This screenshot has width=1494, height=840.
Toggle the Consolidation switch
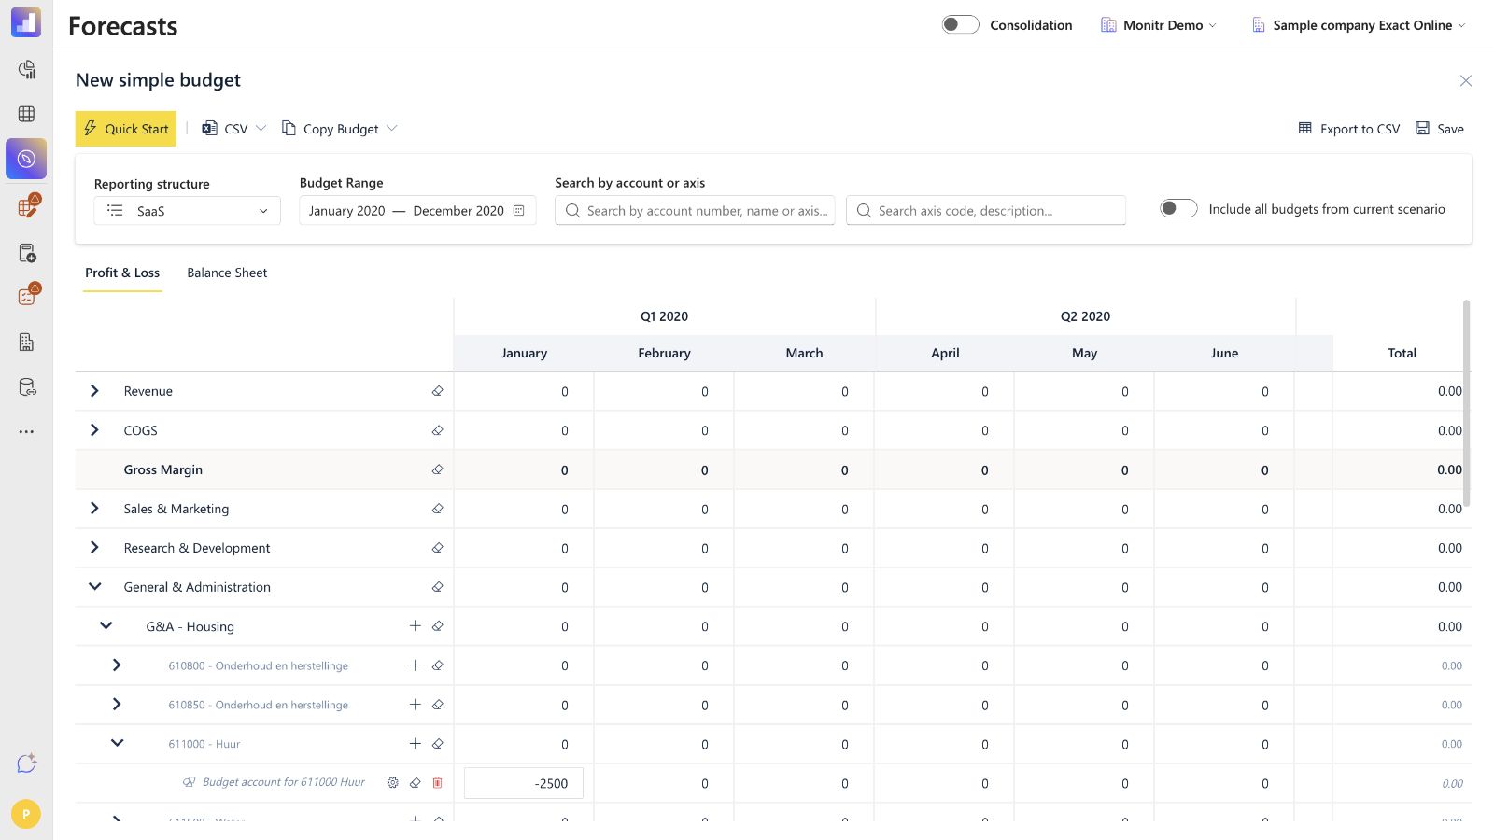point(960,25)
